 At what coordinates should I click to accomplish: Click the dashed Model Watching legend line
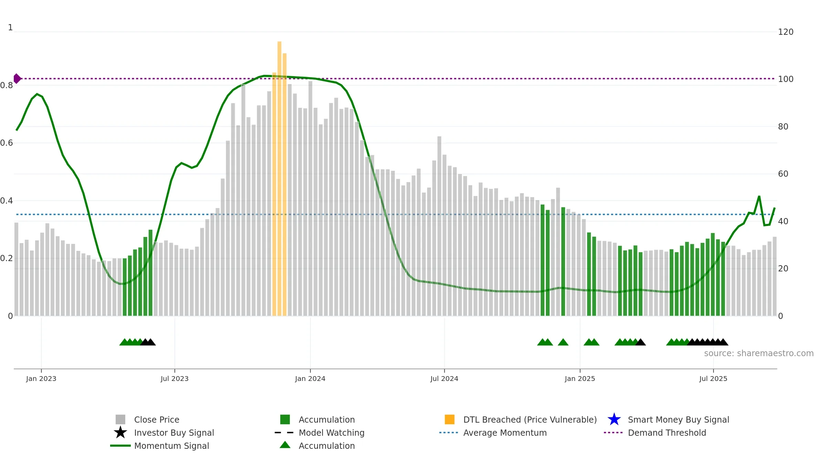click(284, 433)
